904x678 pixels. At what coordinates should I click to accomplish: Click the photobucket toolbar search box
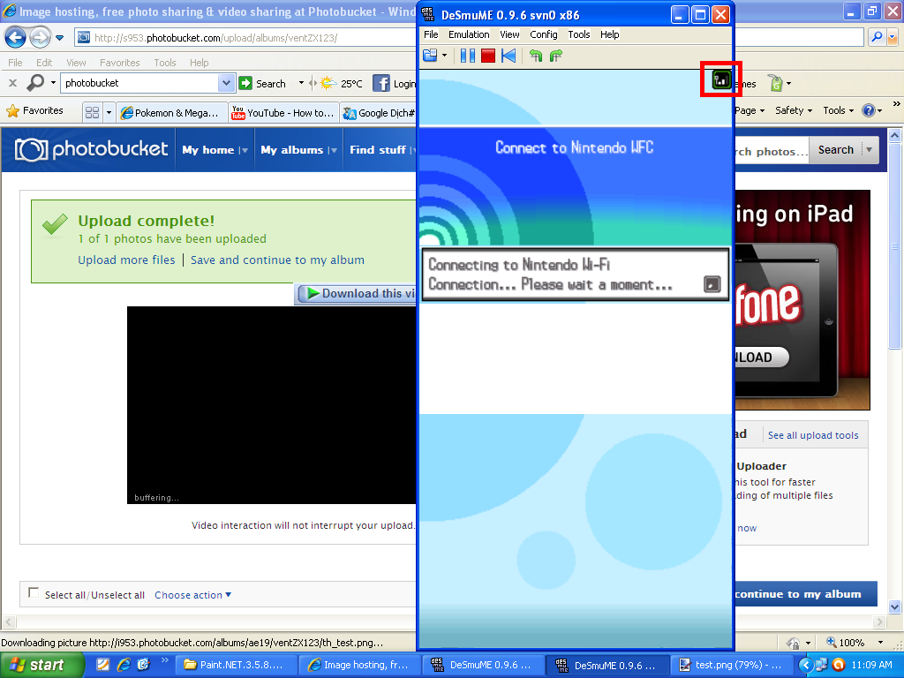point(140,83)
